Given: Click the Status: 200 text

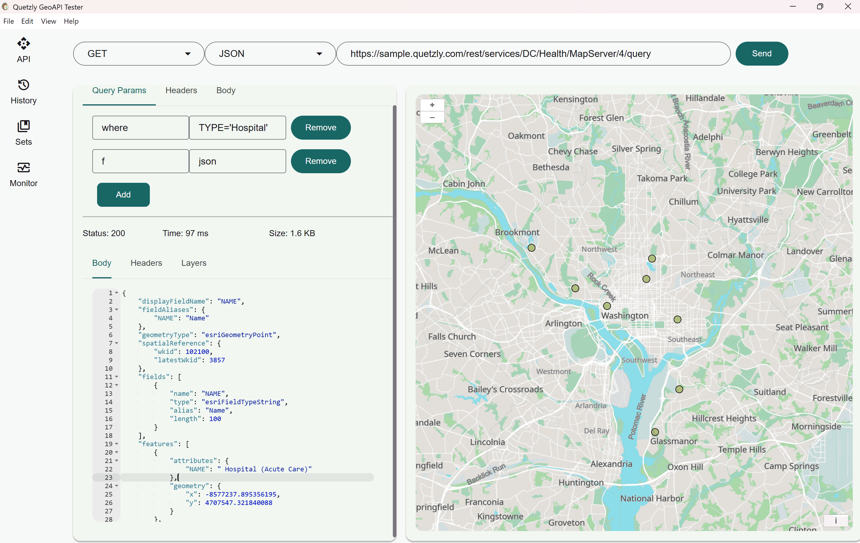Looking at the screenshot, I should coord(104,233).
